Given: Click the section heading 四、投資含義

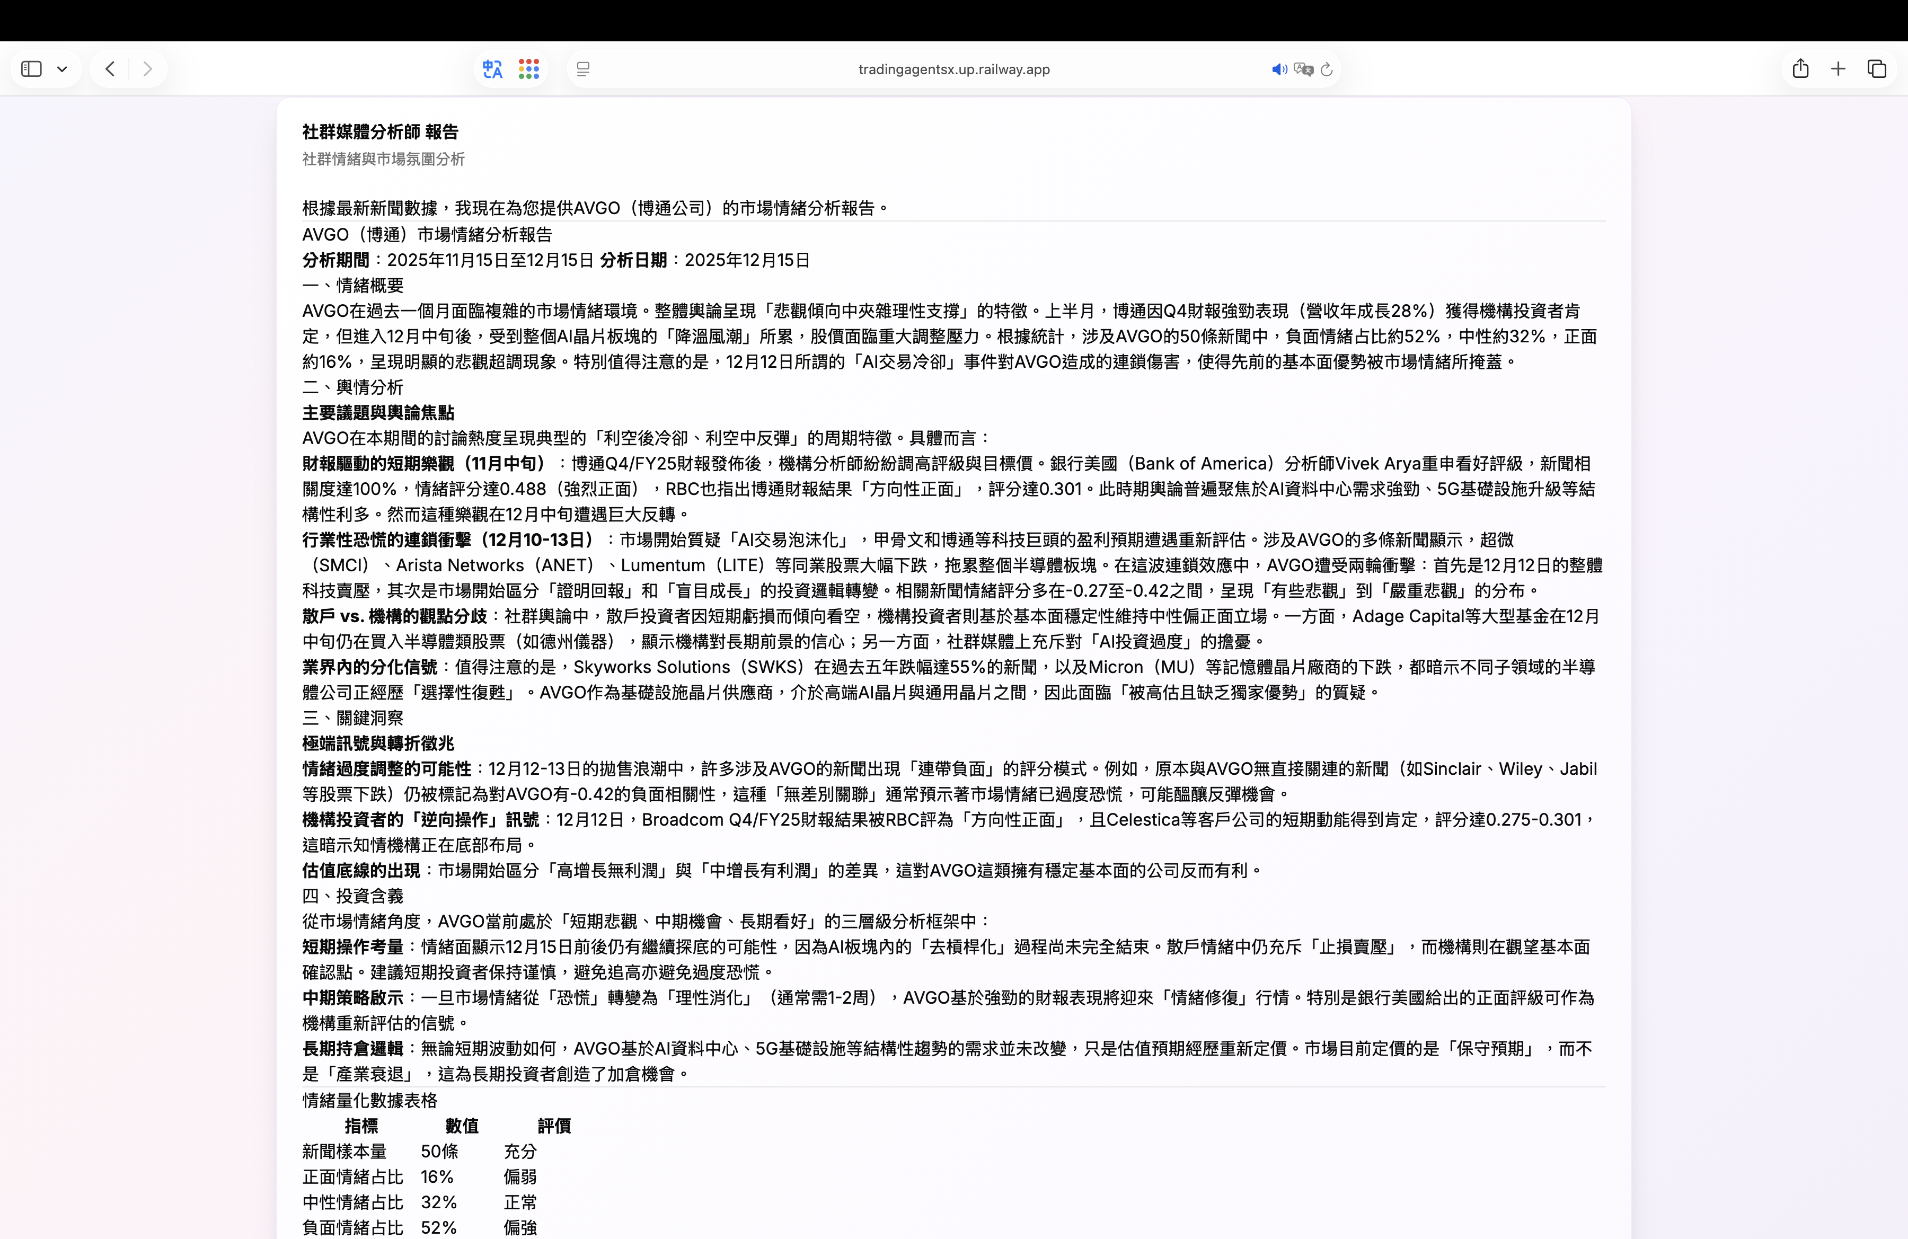Looking at the screenshot, I should 353,896.
